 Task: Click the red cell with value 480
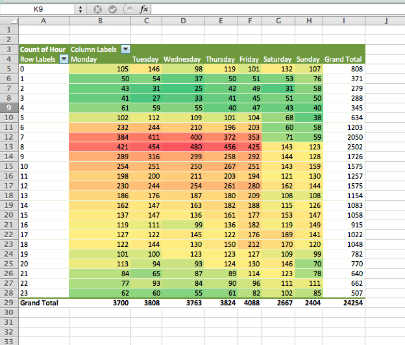(x=183, y=147)
